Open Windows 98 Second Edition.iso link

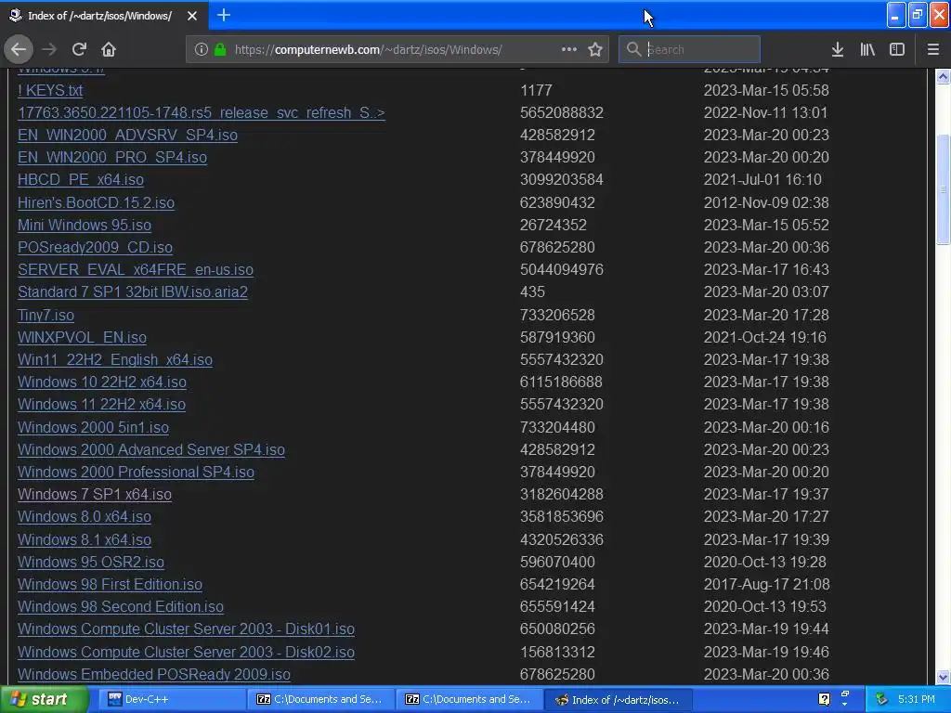[x=121, y=607]
